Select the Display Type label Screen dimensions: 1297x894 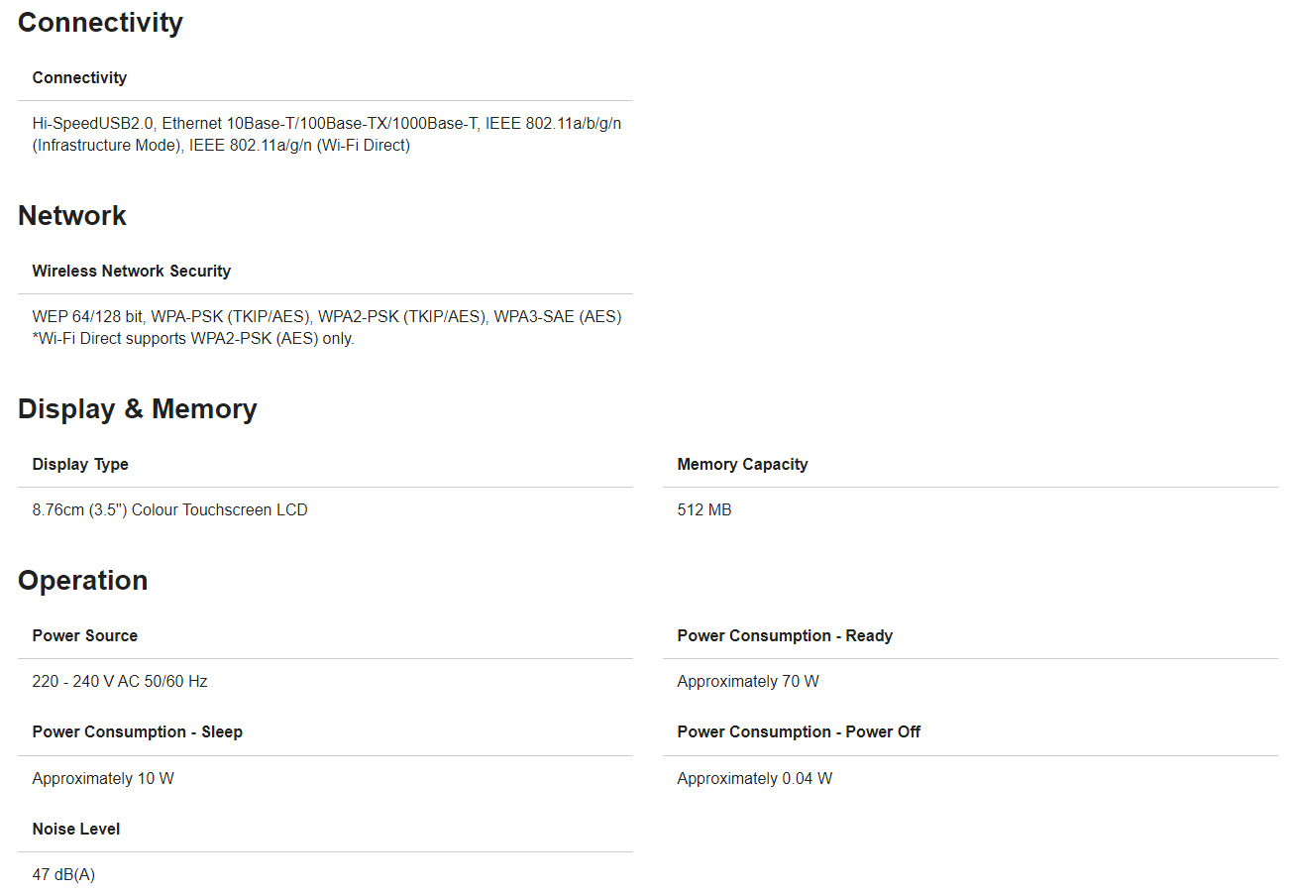(x=80, y=464)
